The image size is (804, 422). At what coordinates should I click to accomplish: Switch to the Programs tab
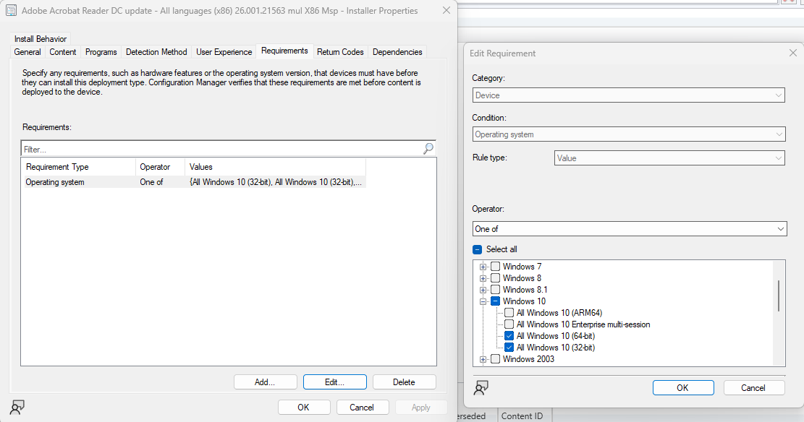101,52
